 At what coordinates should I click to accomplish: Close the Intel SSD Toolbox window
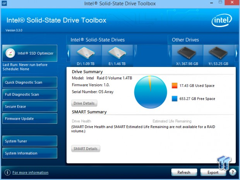232,2
